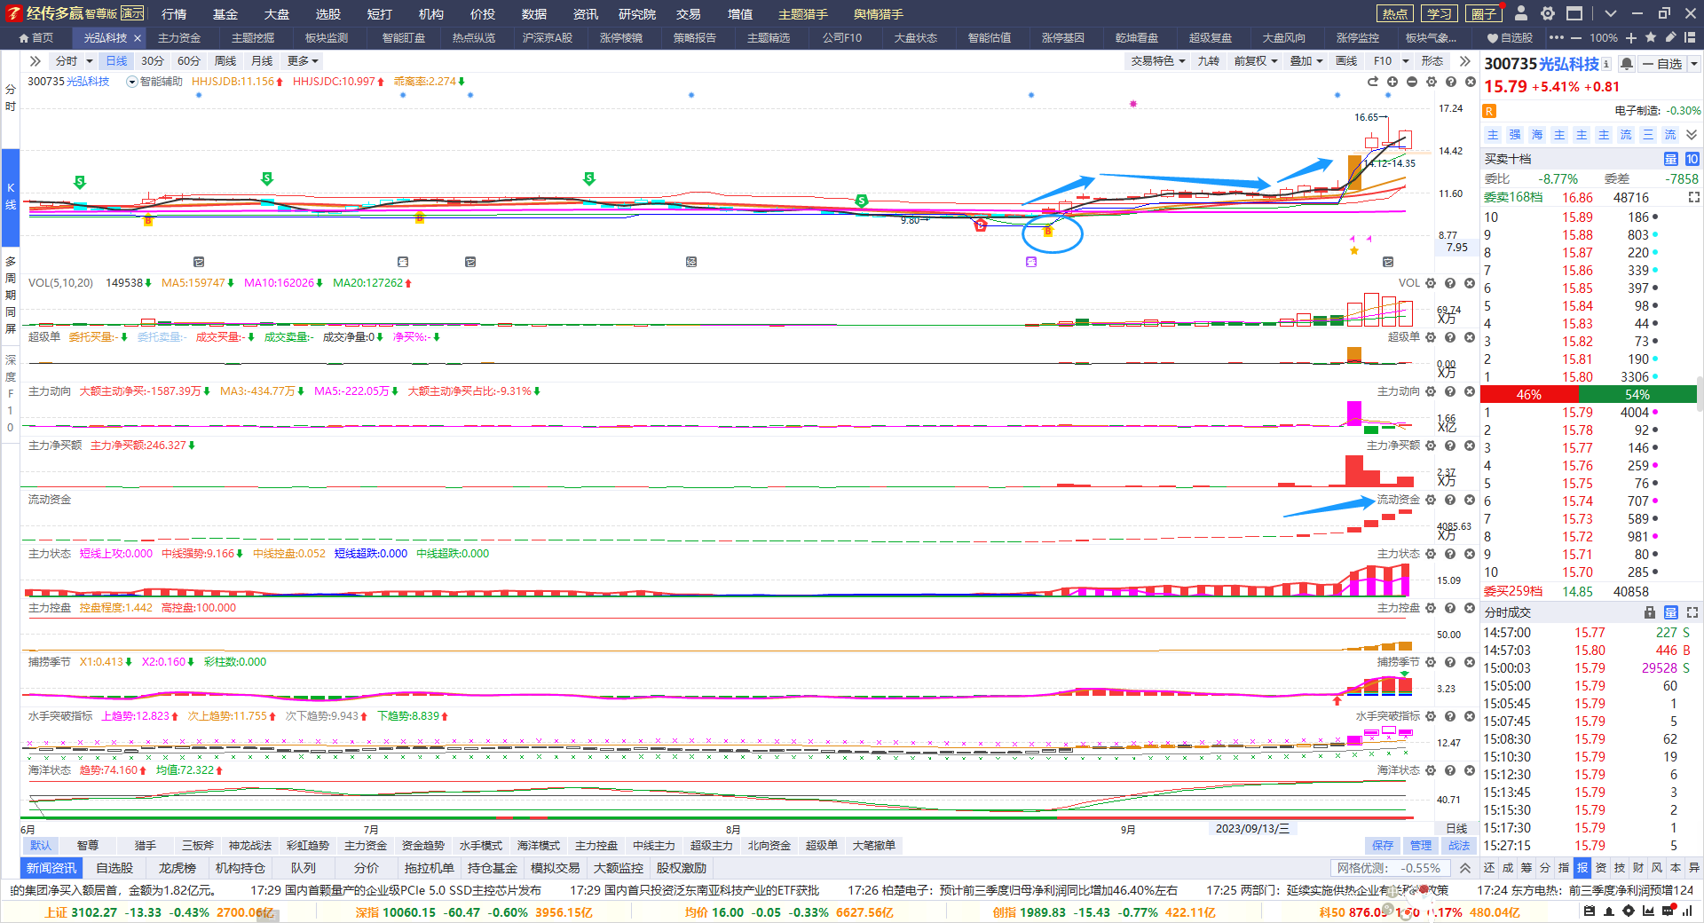
Task: Switch to the 周线 period tab
Action: point(225,61)
